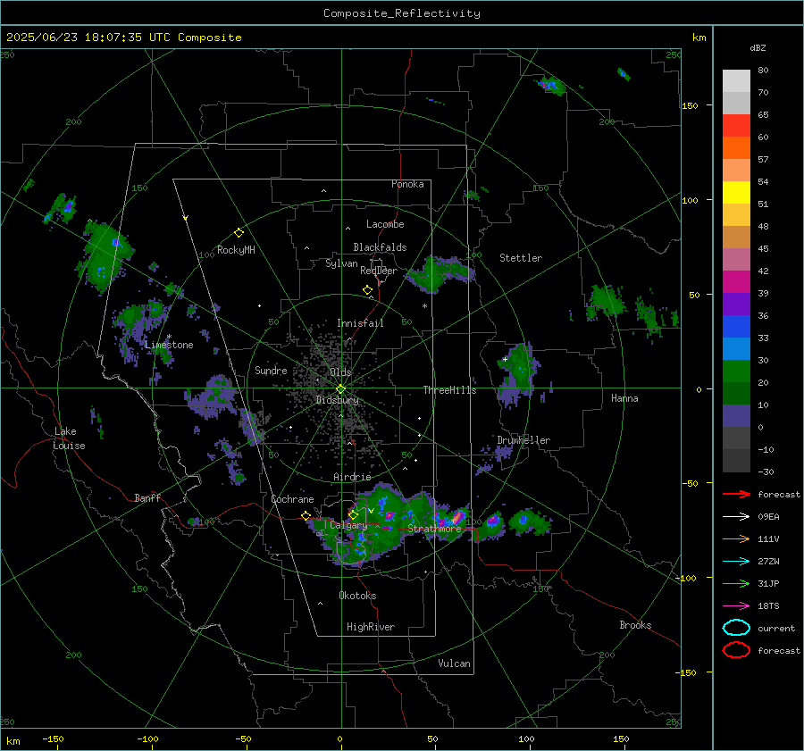Viewport: 804px width, 751px height.
Task: Click yellow diamond marker below RedDeer
Action: click(x=367, y=290)
